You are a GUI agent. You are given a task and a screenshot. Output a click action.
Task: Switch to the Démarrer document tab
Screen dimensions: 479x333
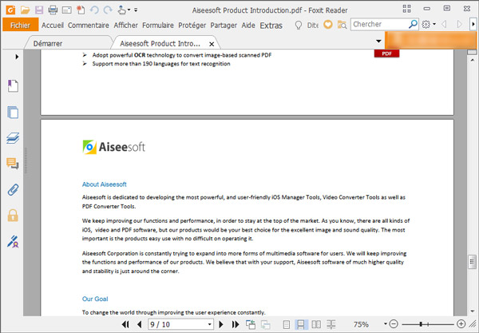(x=48, y=44)
